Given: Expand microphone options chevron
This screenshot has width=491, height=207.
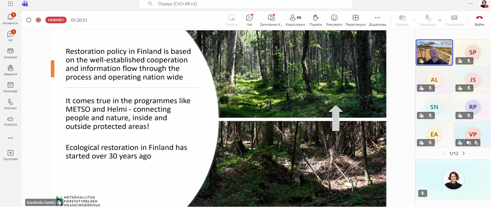Looking at the screenshot, I should coord(440,20).
